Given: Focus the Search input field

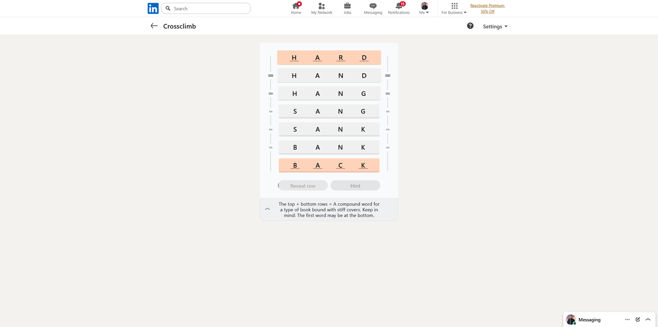Looking at the screenshot, I should click(206, 8).
